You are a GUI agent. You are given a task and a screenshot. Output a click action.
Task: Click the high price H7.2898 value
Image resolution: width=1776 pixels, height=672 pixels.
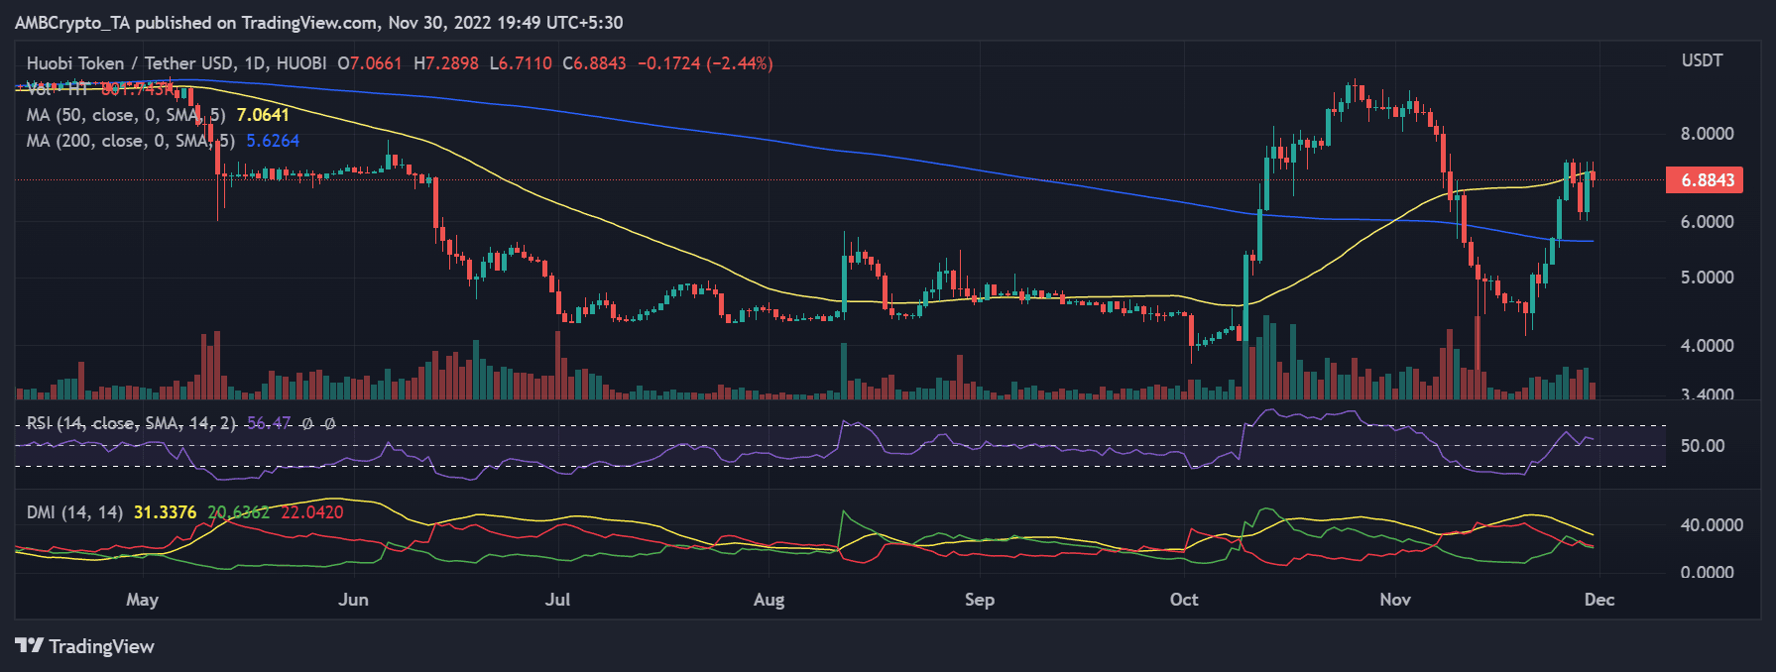point(446,63)
